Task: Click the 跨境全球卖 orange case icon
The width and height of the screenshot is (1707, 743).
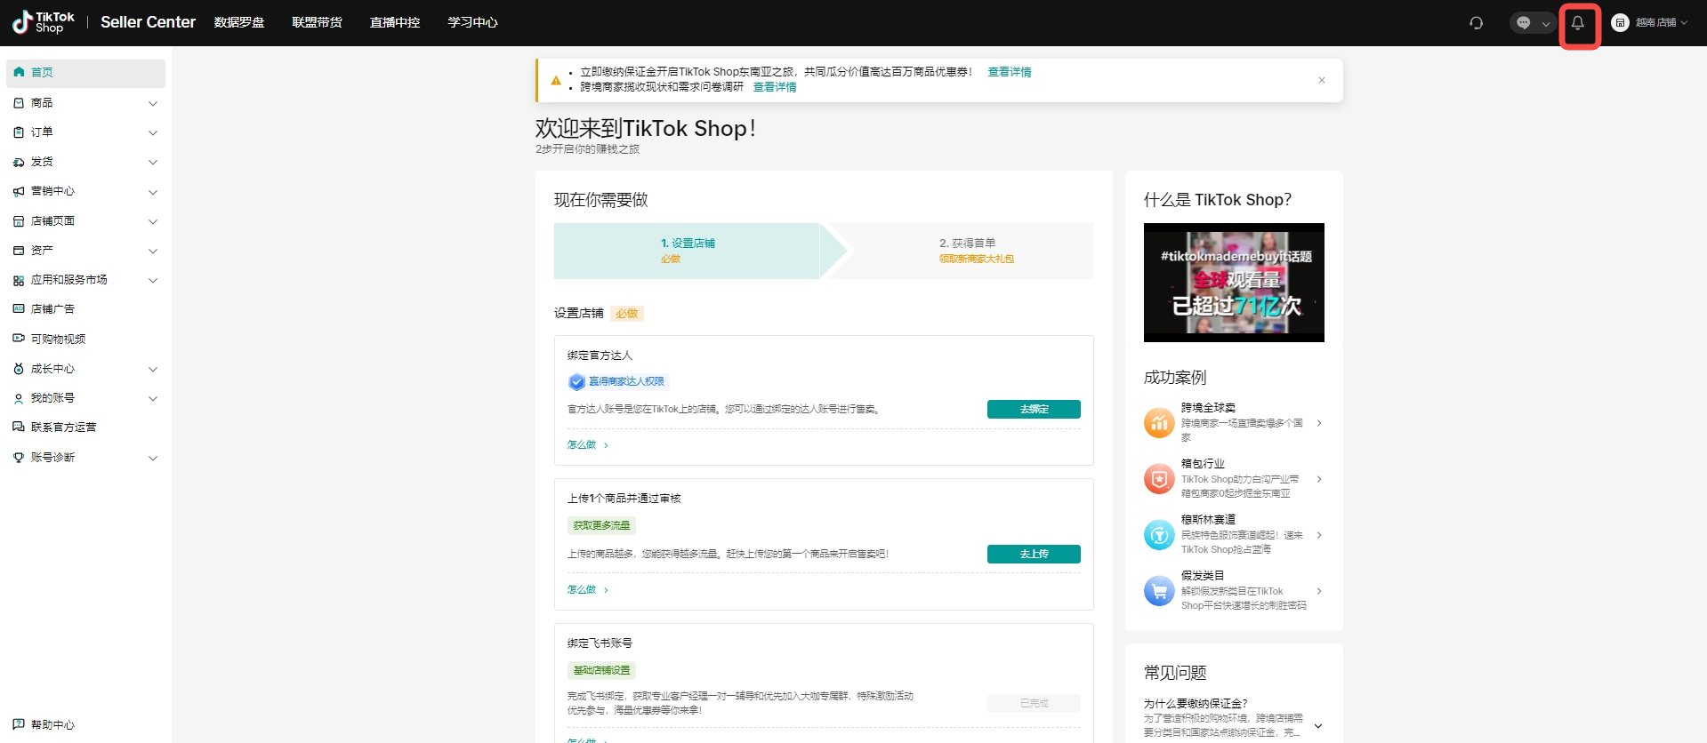Action: pos(1158,423)
